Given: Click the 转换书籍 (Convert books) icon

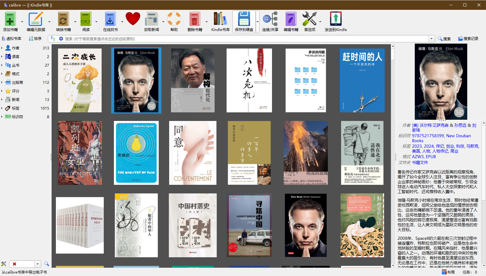Looking at the screenshot, I should [63, 19].
